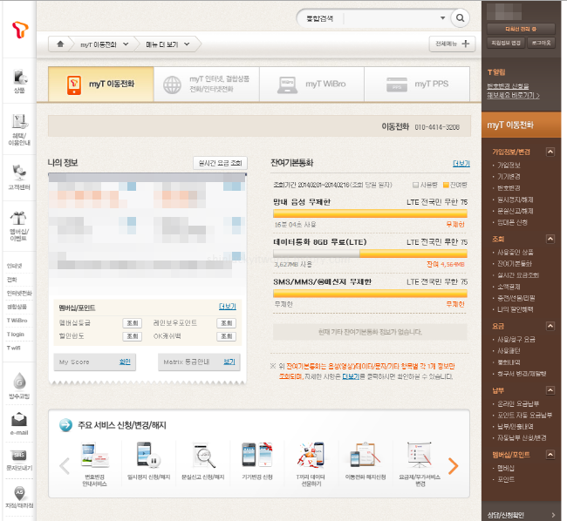
Task: Click the search magnifier button
Action: point(460,18)
